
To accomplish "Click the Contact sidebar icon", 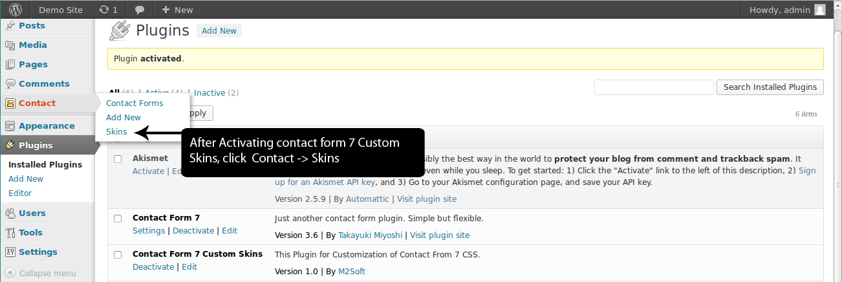I will 10,103.
